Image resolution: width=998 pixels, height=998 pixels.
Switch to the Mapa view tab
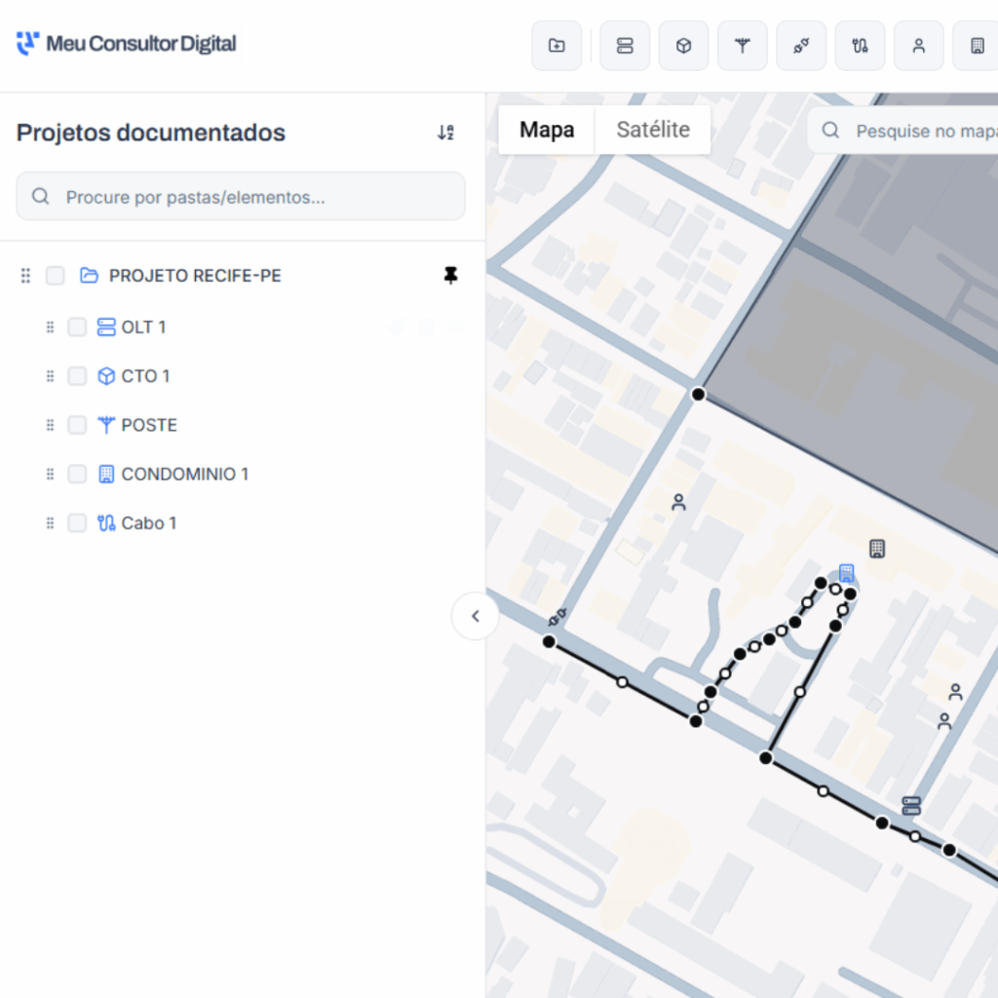click(546, 130)
